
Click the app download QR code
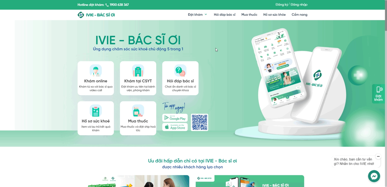tap(199, 122)
